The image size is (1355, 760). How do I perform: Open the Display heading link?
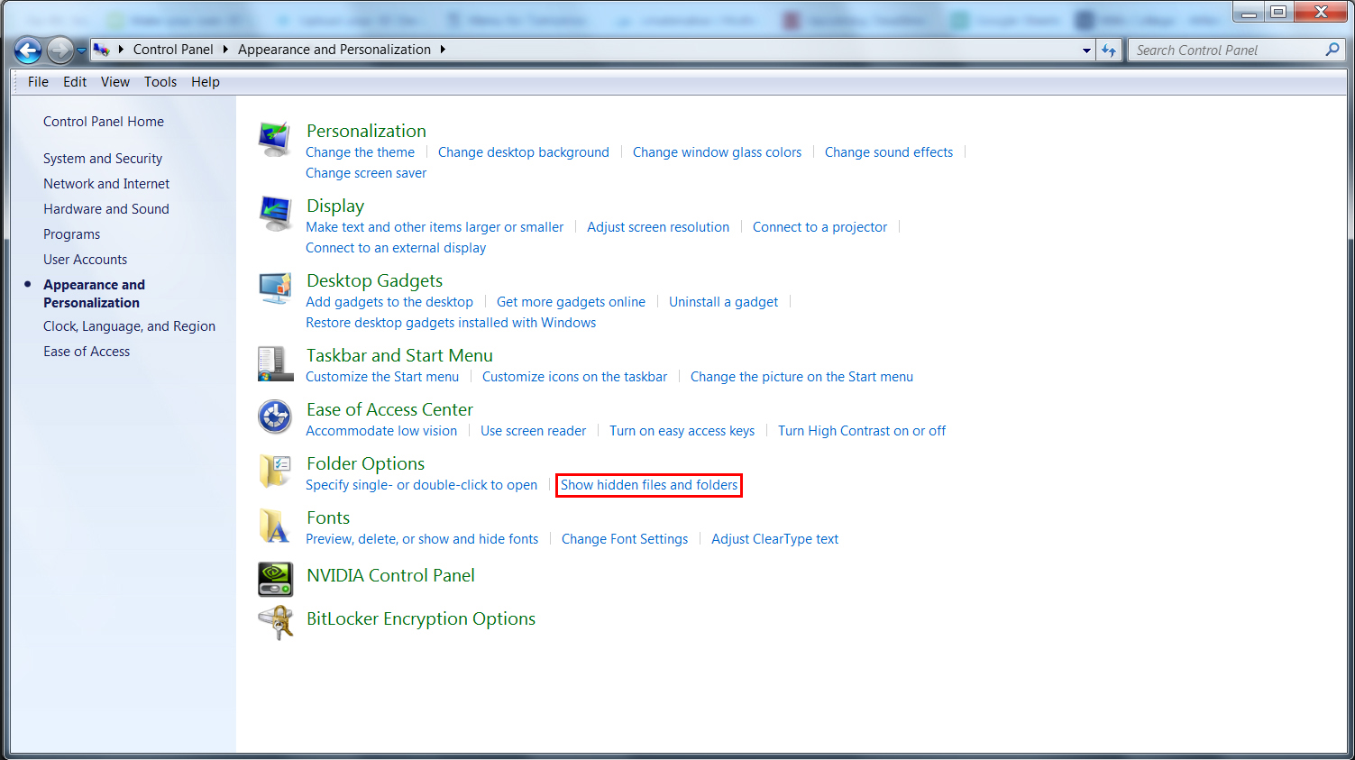point(335,206)
